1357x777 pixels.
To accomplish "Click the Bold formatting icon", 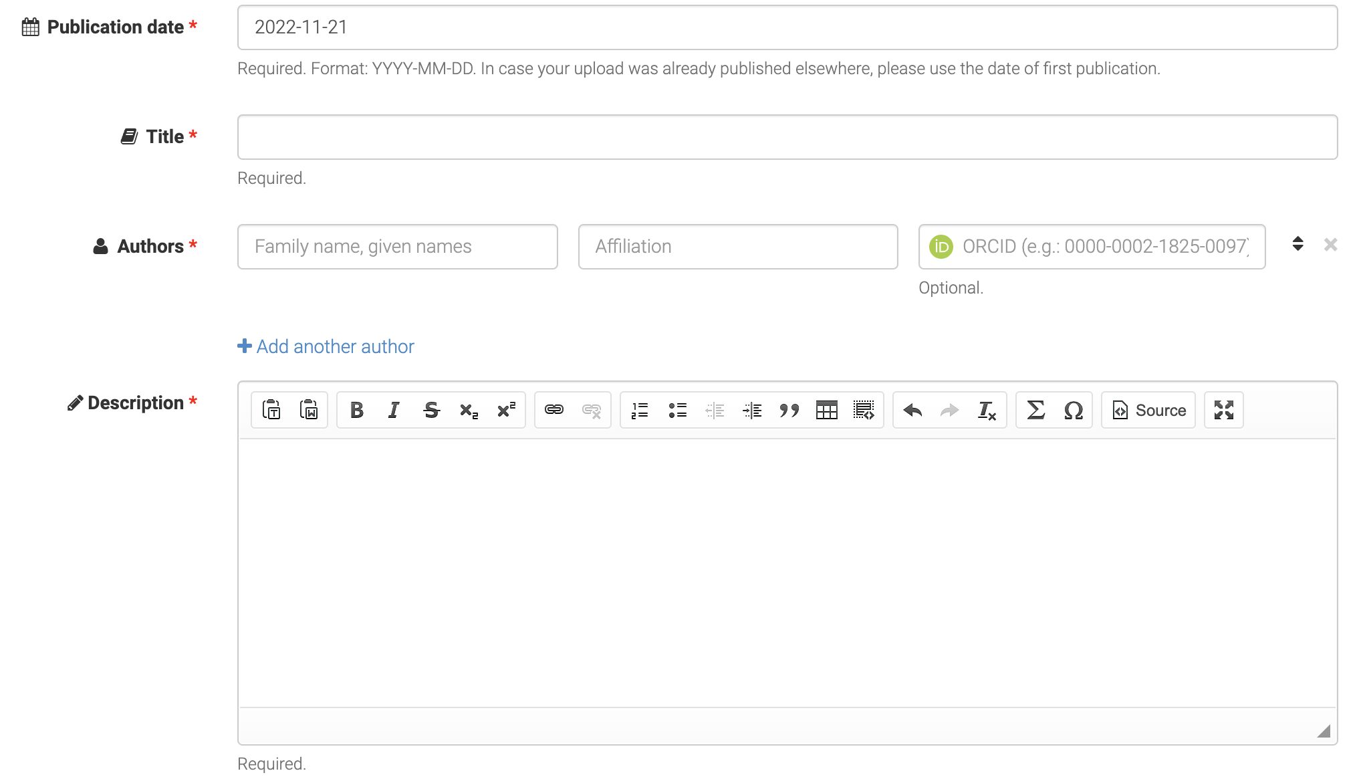I will tap(356, 411).
